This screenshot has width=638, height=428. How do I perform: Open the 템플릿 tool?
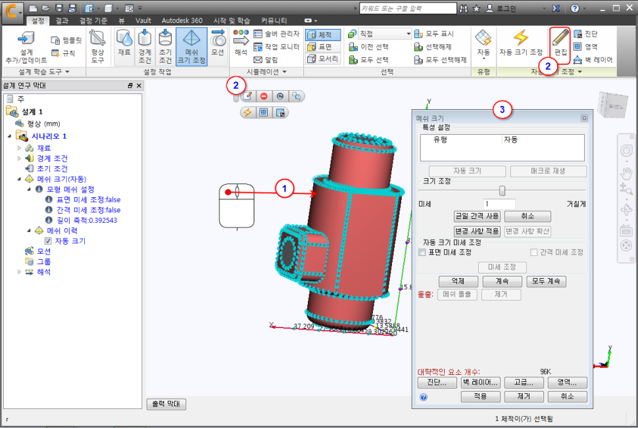(66, 40)
